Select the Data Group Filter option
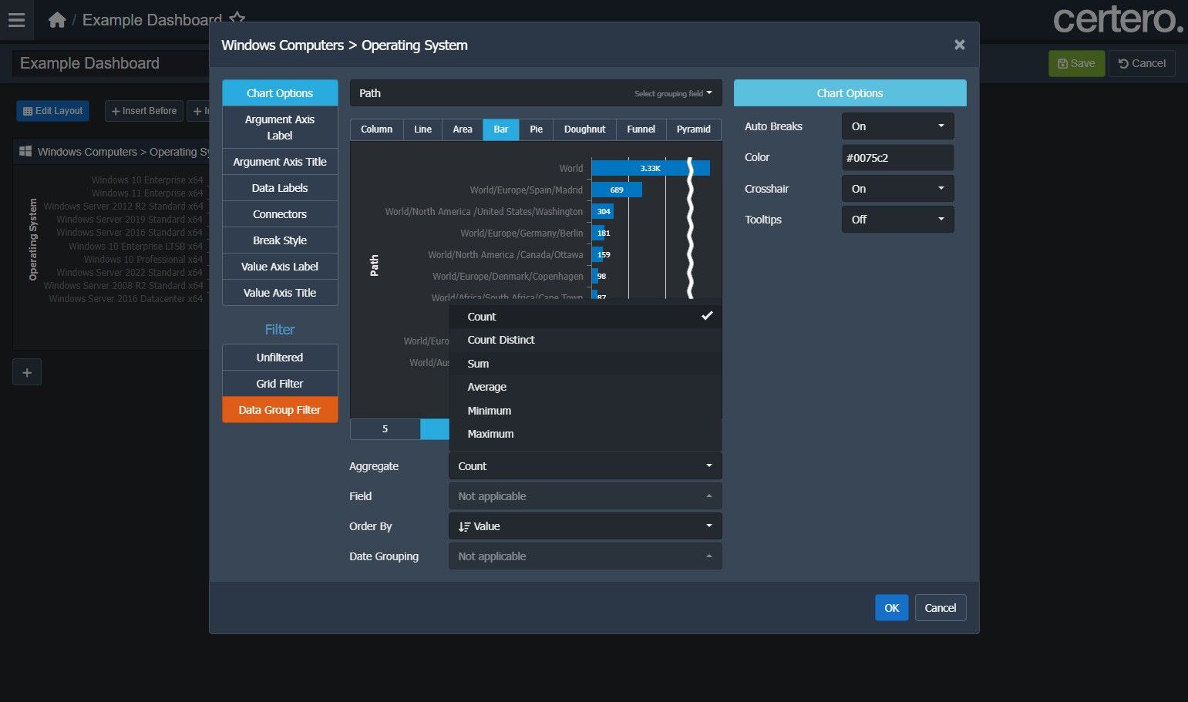The image size is (1188, 702). click(280, 410)
